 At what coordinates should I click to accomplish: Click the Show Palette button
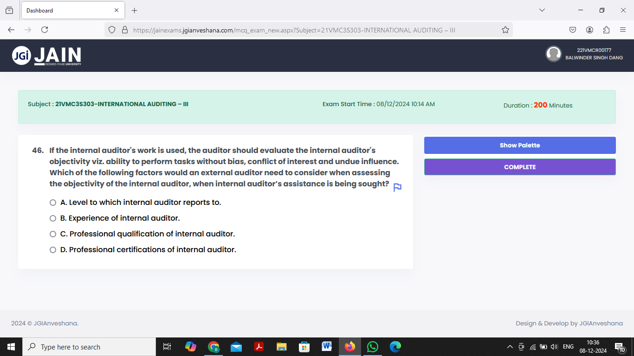tap(520, 145)
